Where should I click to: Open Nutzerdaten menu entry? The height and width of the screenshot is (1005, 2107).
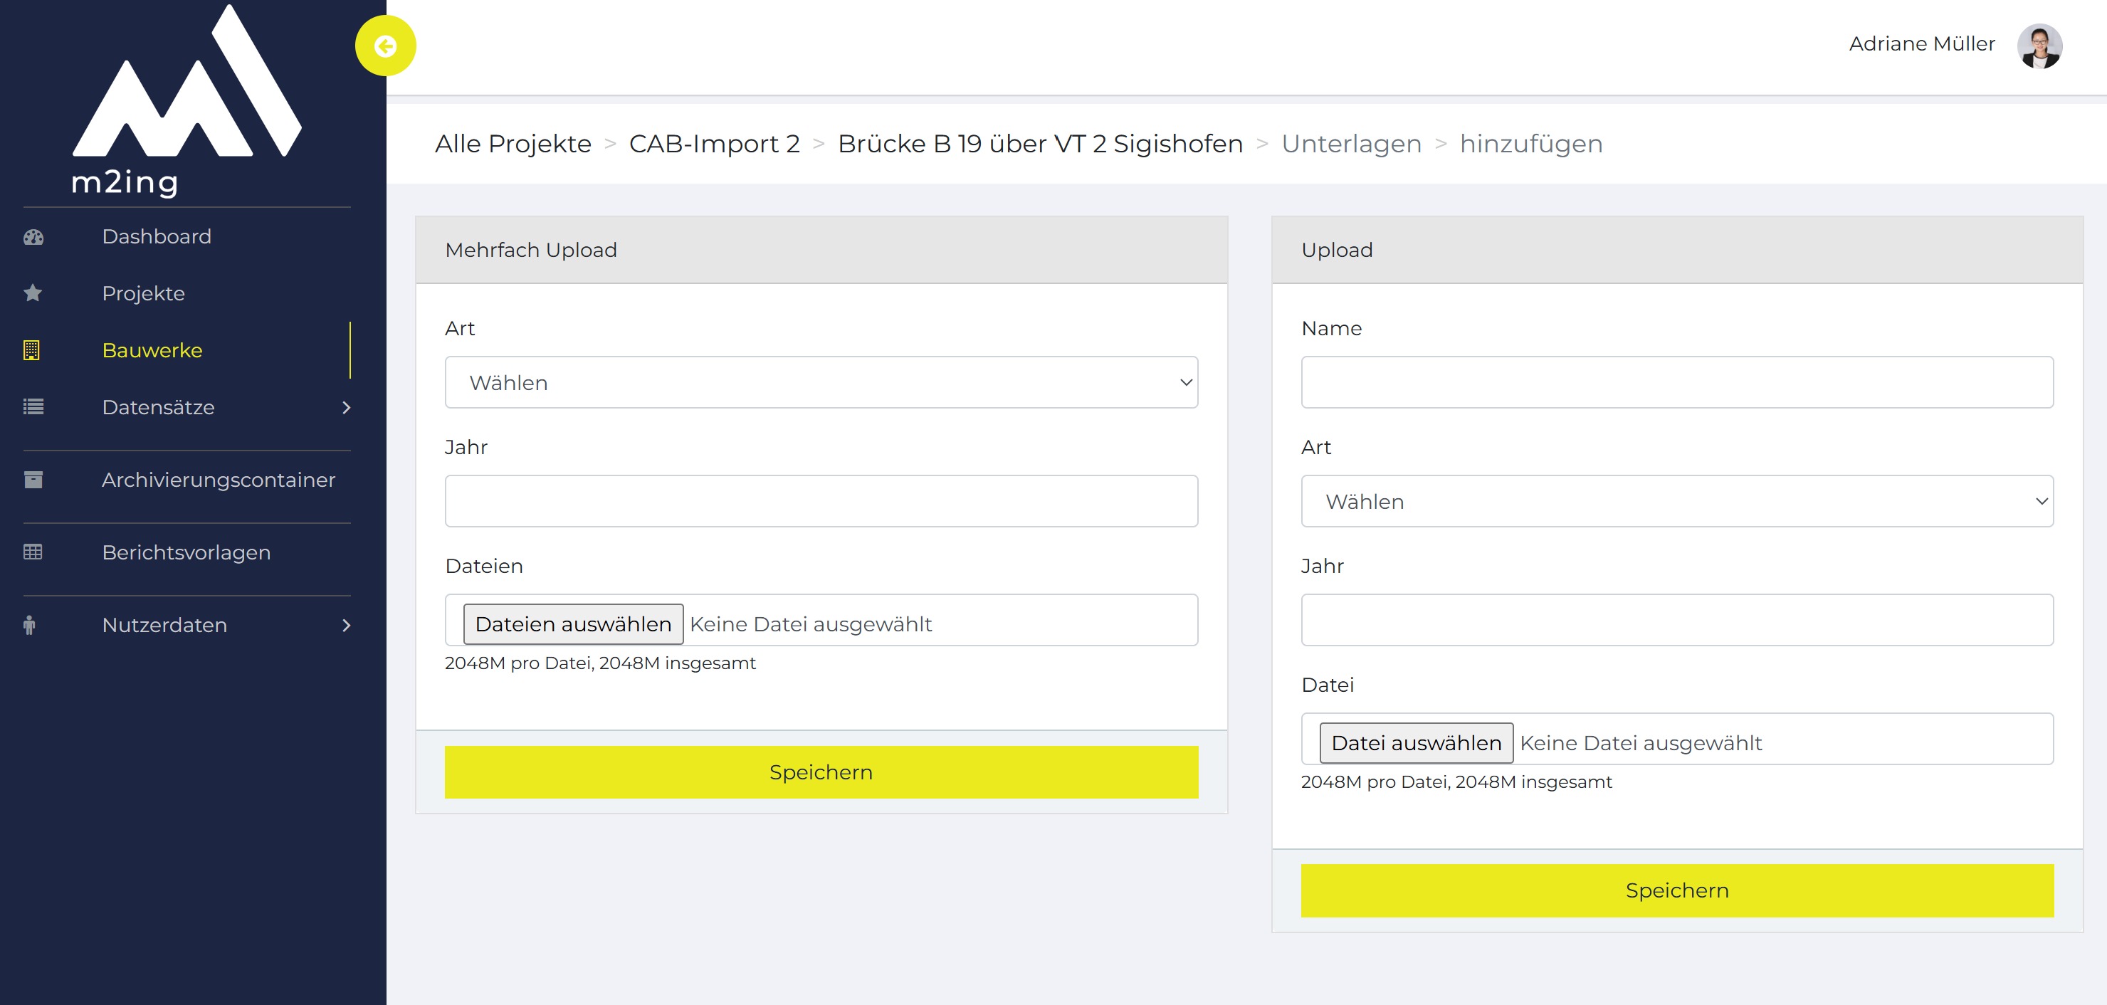164,625
